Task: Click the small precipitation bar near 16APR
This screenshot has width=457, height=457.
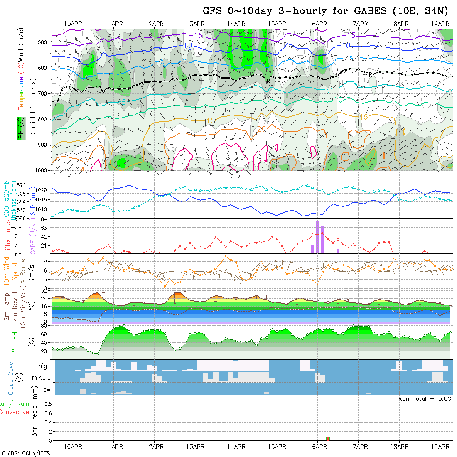Action: (328, 439)
